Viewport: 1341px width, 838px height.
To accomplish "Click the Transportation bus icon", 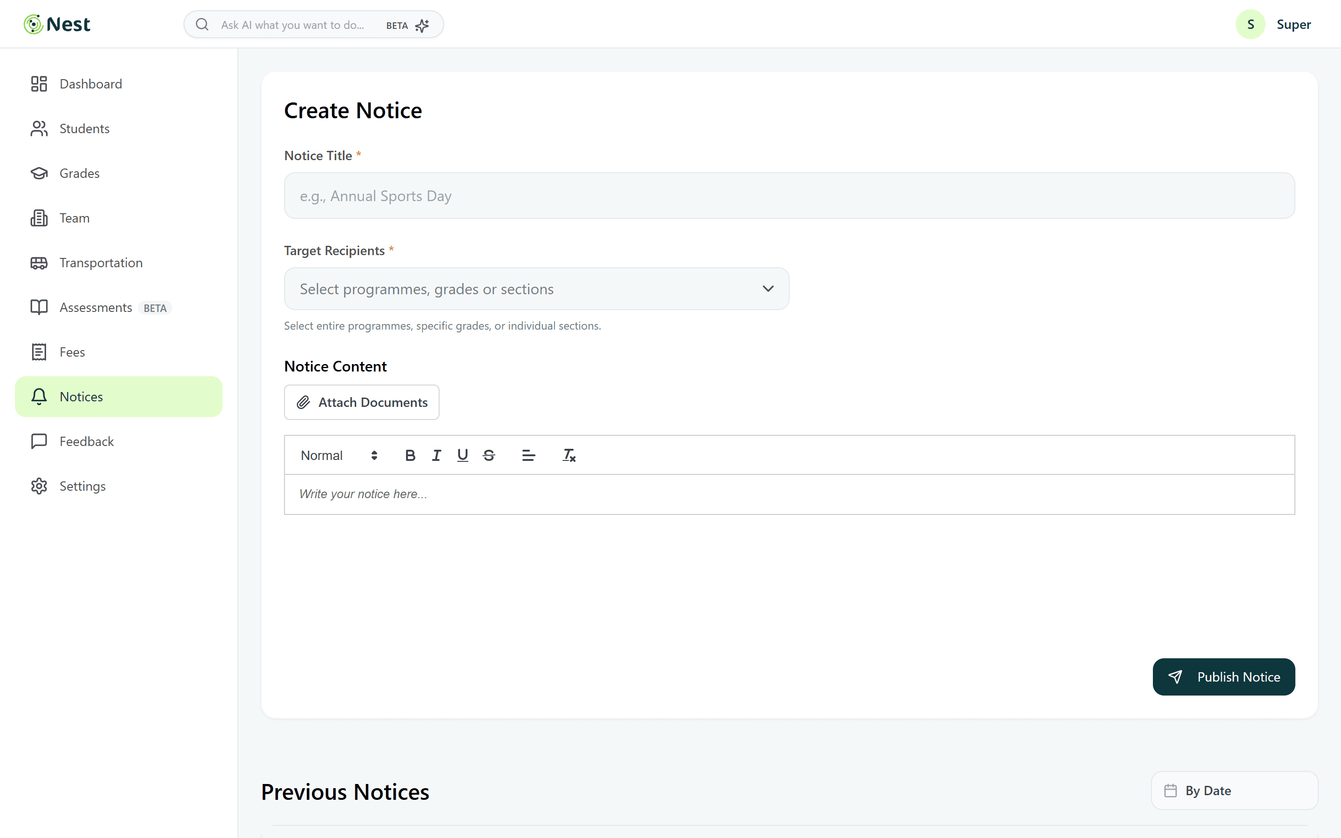I will 39,263.
